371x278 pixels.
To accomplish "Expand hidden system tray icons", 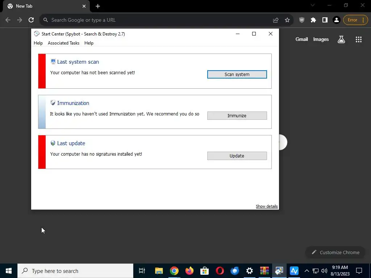I will (x=307, y=271).
